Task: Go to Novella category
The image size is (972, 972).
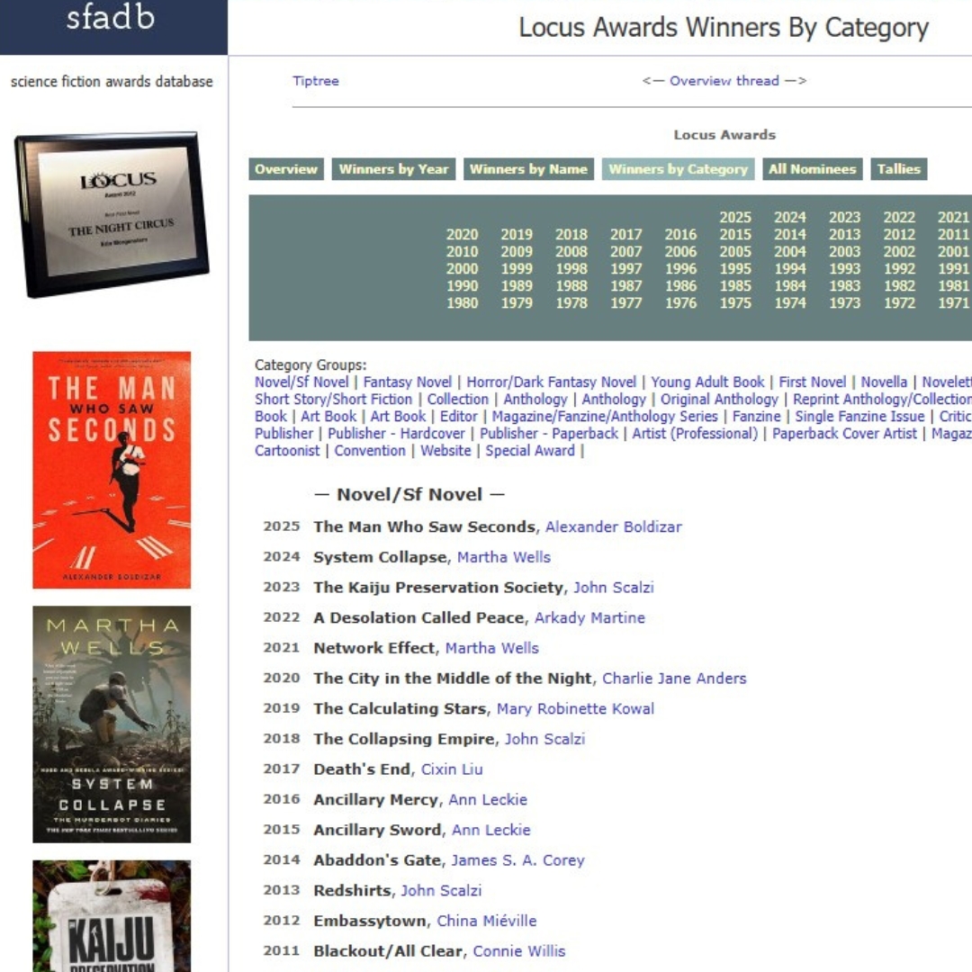Action: (884, 382)
